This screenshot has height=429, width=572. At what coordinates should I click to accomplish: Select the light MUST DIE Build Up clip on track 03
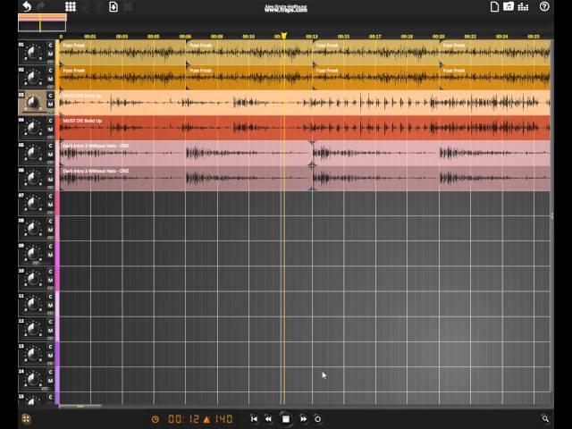tap(305, 103)
